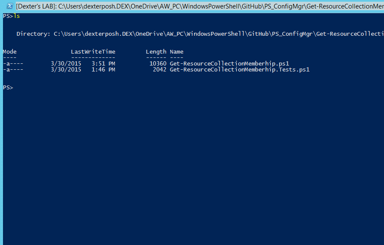Click the Mode column header

click(x=10, y=51)
